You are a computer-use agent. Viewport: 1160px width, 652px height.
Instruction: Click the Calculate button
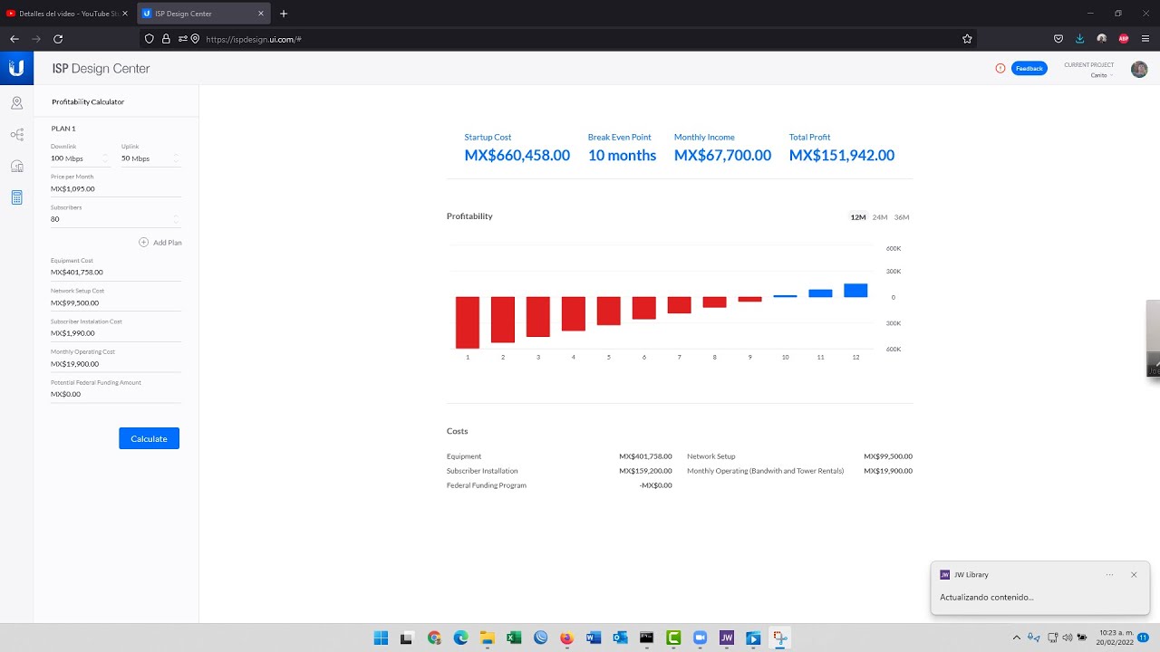click(149, 438)
